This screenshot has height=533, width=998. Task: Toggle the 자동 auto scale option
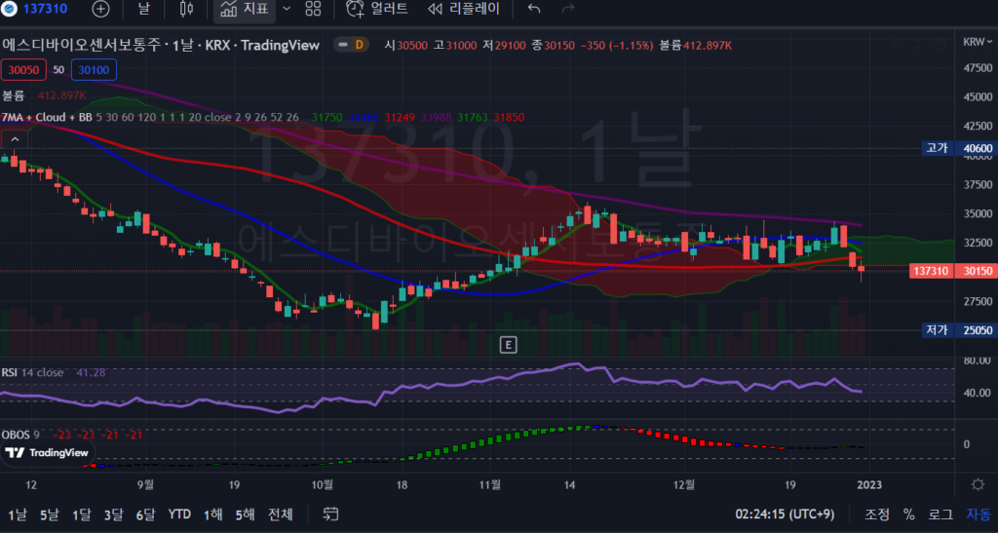[978, 514]
